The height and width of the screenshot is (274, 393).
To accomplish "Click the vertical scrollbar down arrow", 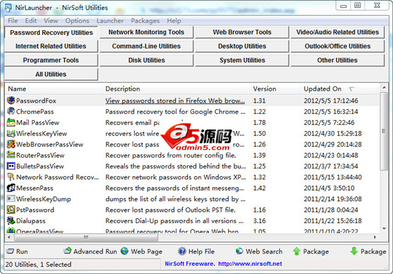I will coord(384,229).
